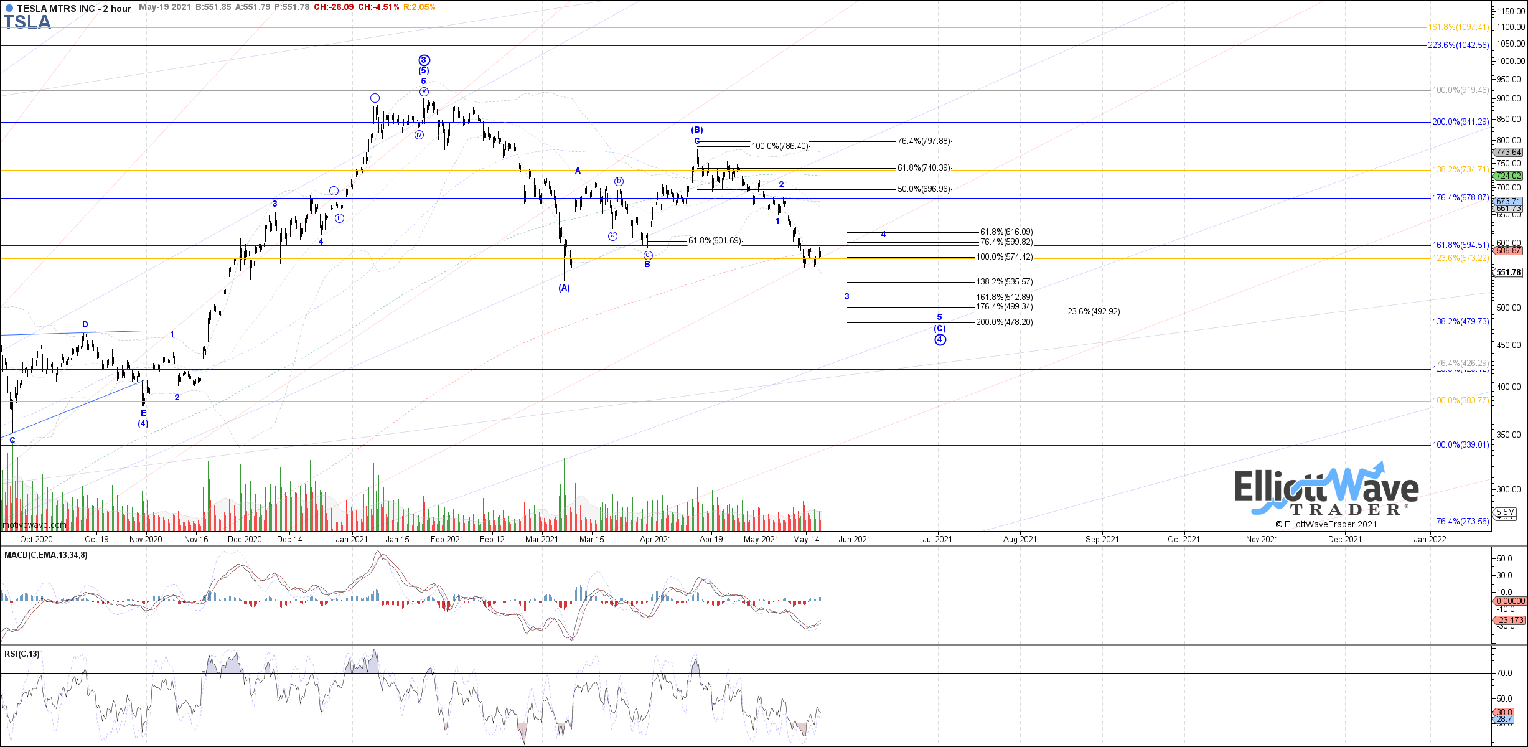Click the blue dot icon beside TESLA MTRS INC
This screenshot has height=747, width=1528.
(x=9, y=8)
